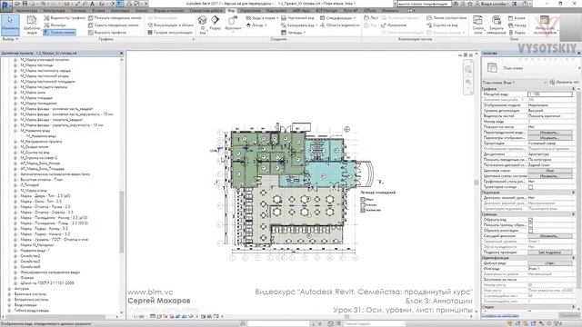Click floor plan type icon in Properties

click(492, 68)
